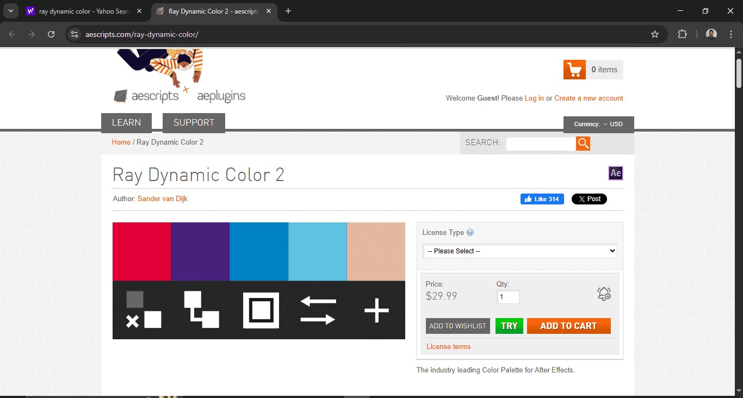This screenshot has height=398, width=743.
Task: Switch to the Yahoo Search tab
Action: 82,11
